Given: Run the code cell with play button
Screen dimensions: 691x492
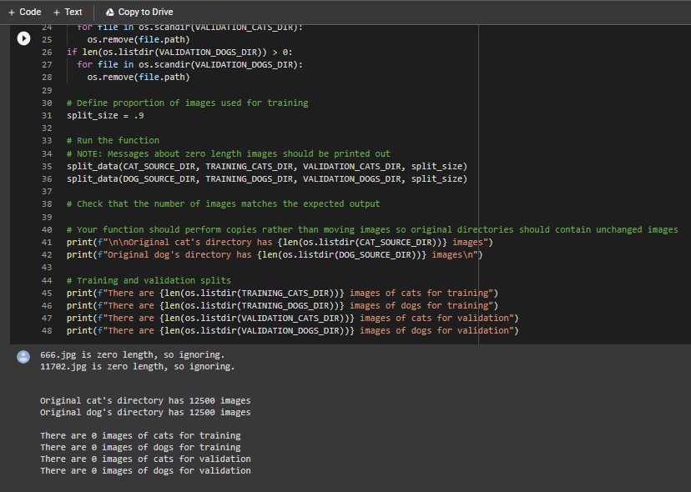Looking at the screenshot, I should [24, 38].
